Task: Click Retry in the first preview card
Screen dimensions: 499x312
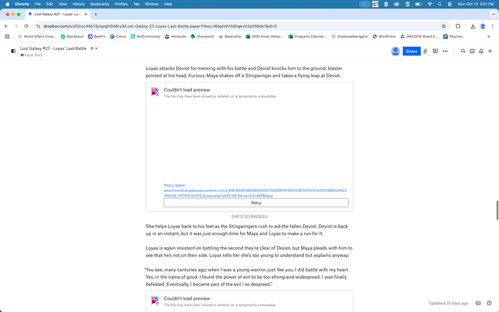Action: pos(256,203)
